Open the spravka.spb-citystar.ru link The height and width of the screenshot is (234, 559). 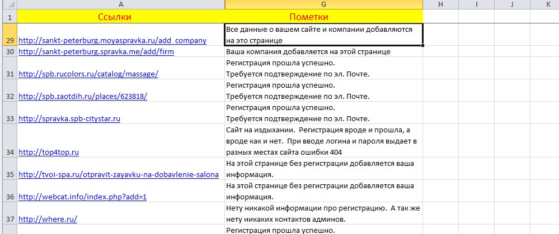pyautogui.click(x=69, y=119)
